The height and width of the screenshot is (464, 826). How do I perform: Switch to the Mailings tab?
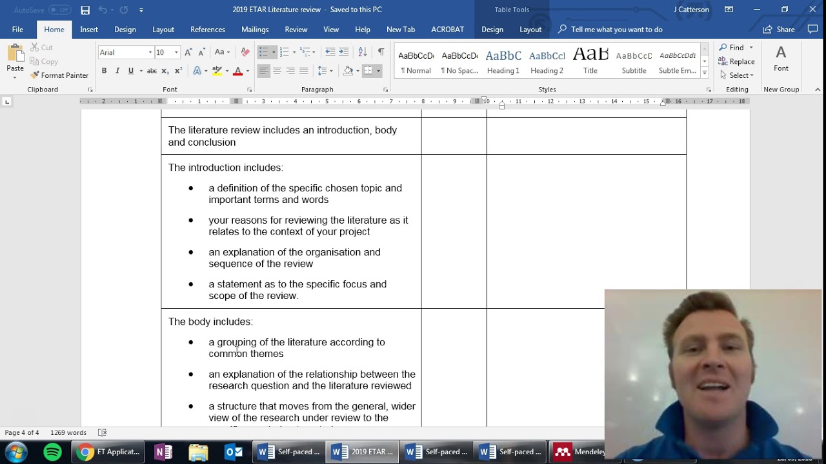click(255, 30)
